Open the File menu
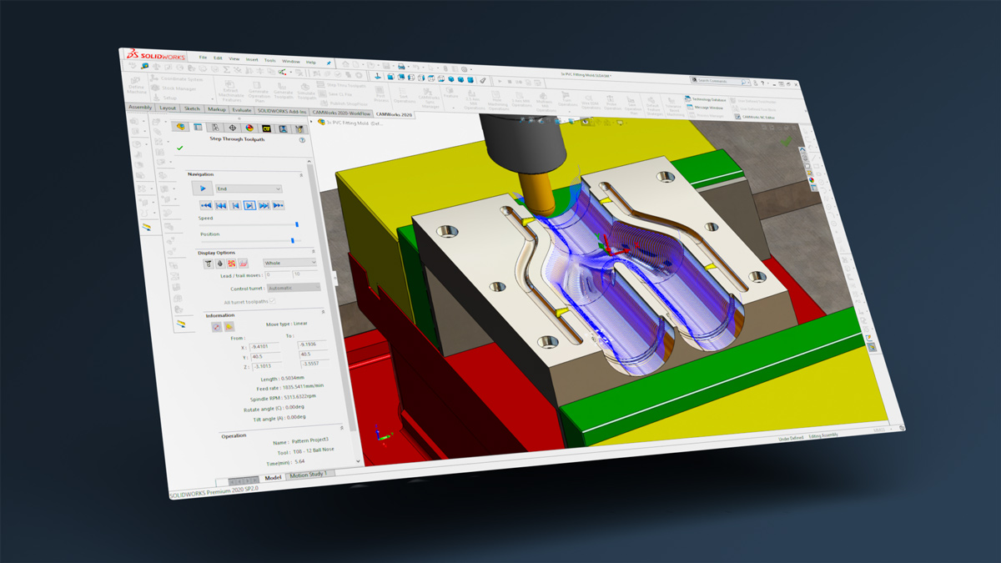 (203, 58)
